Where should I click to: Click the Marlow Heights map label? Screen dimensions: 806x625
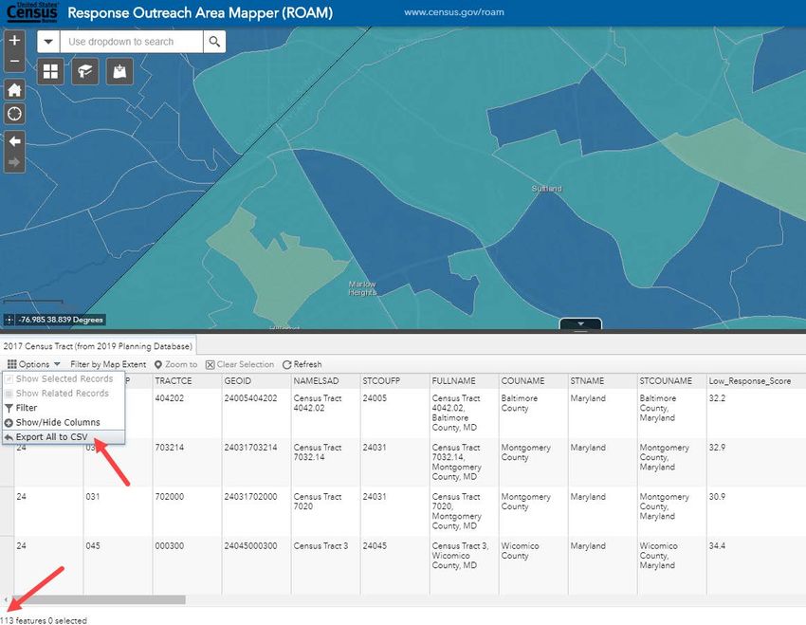(x=362, y=288)
